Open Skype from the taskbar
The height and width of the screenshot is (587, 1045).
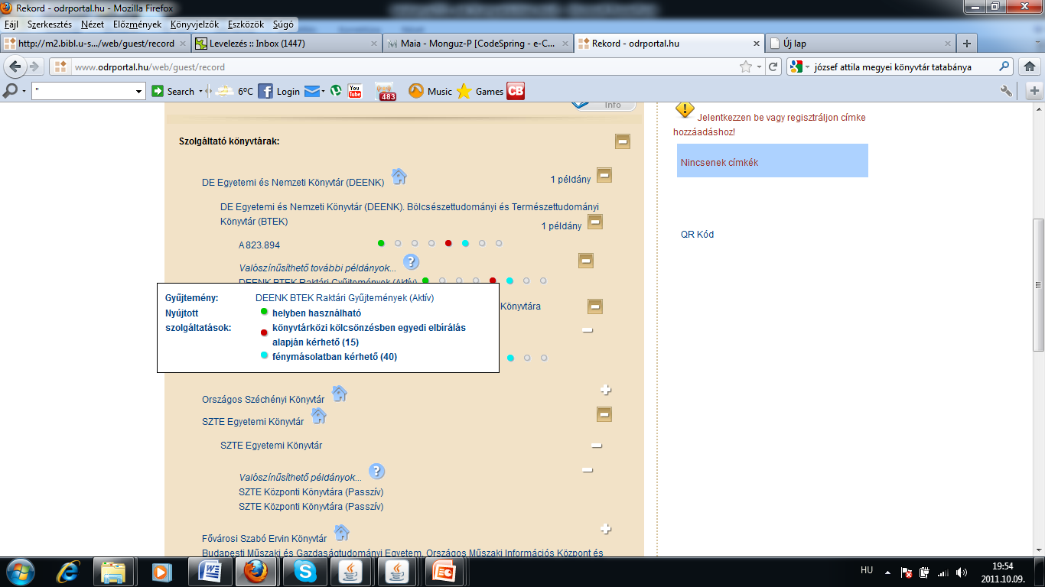[x=304, y=571]
